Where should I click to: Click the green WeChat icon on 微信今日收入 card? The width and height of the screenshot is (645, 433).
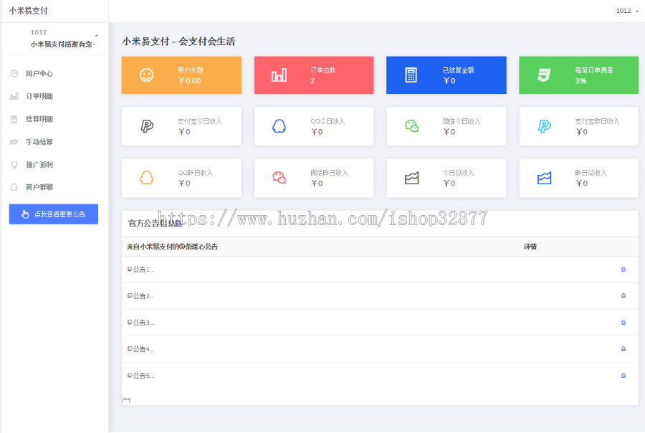[x=411, y=126]
